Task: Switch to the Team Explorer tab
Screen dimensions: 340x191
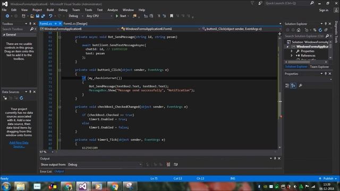Action: click(319, 67)
